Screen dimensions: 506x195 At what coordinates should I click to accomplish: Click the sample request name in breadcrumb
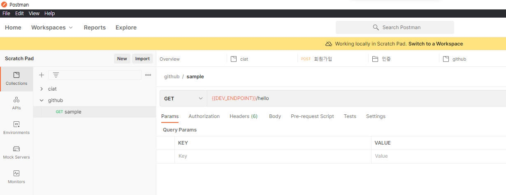click(195, 77)
